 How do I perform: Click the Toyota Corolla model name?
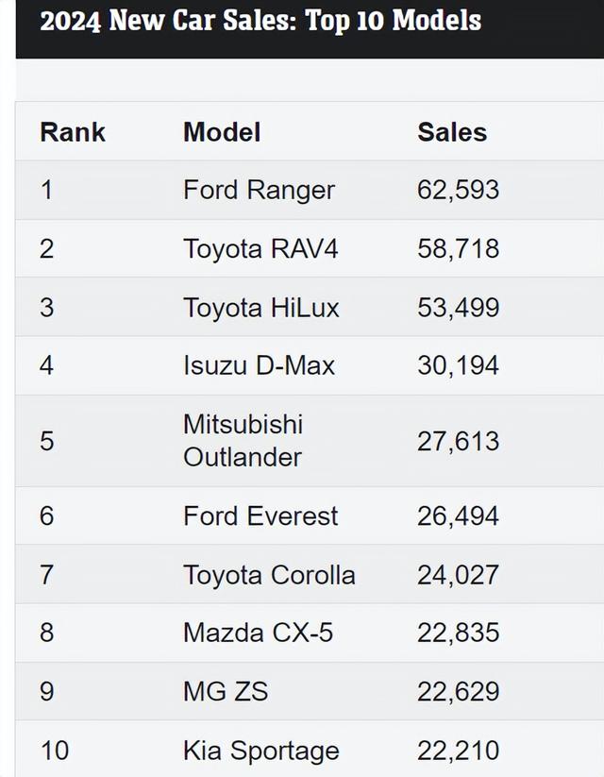(270, 575)
